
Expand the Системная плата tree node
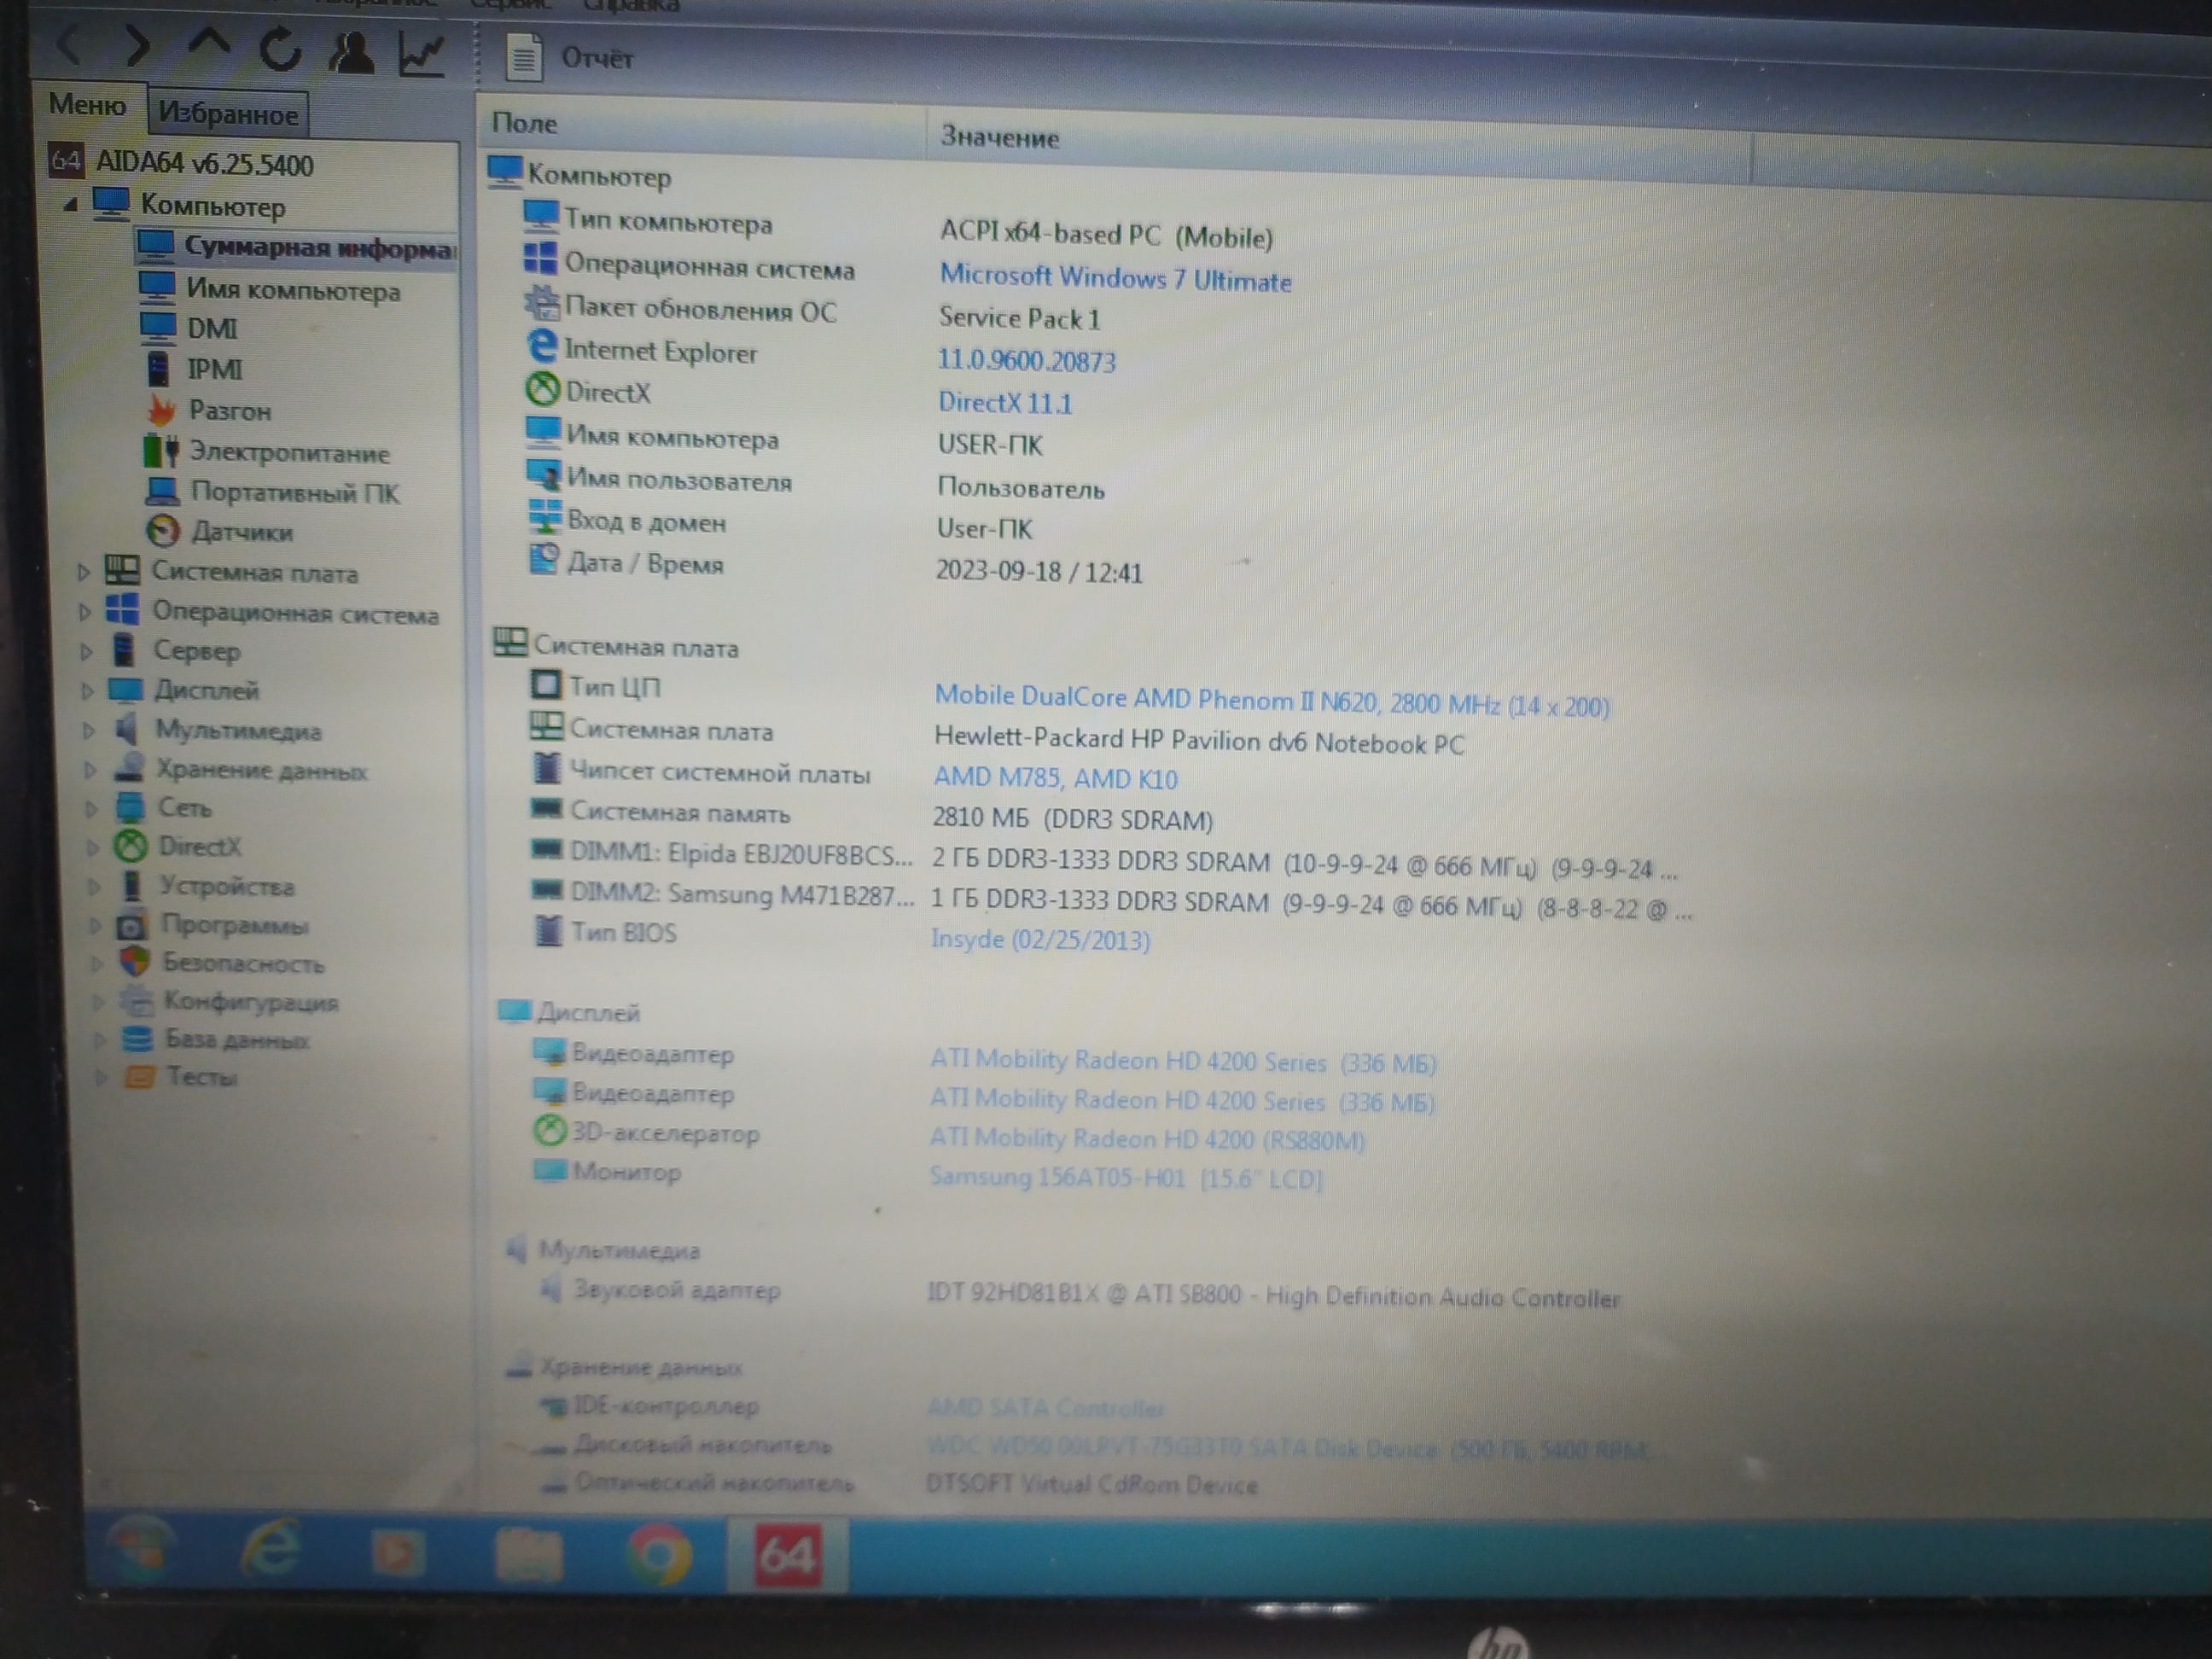pos(84,572)
